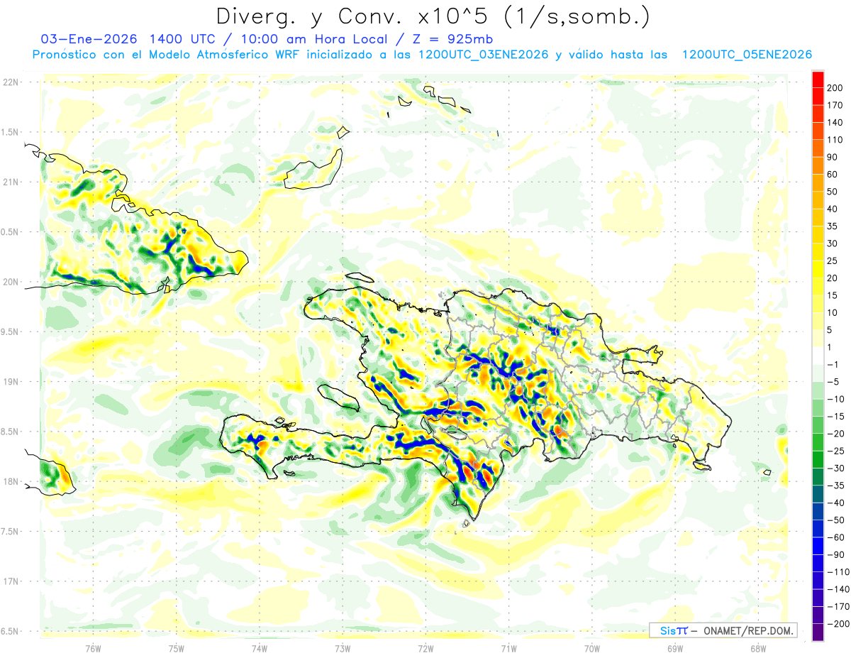Click the colorbar label '-200' at the bottom

(x=838, y=624)
